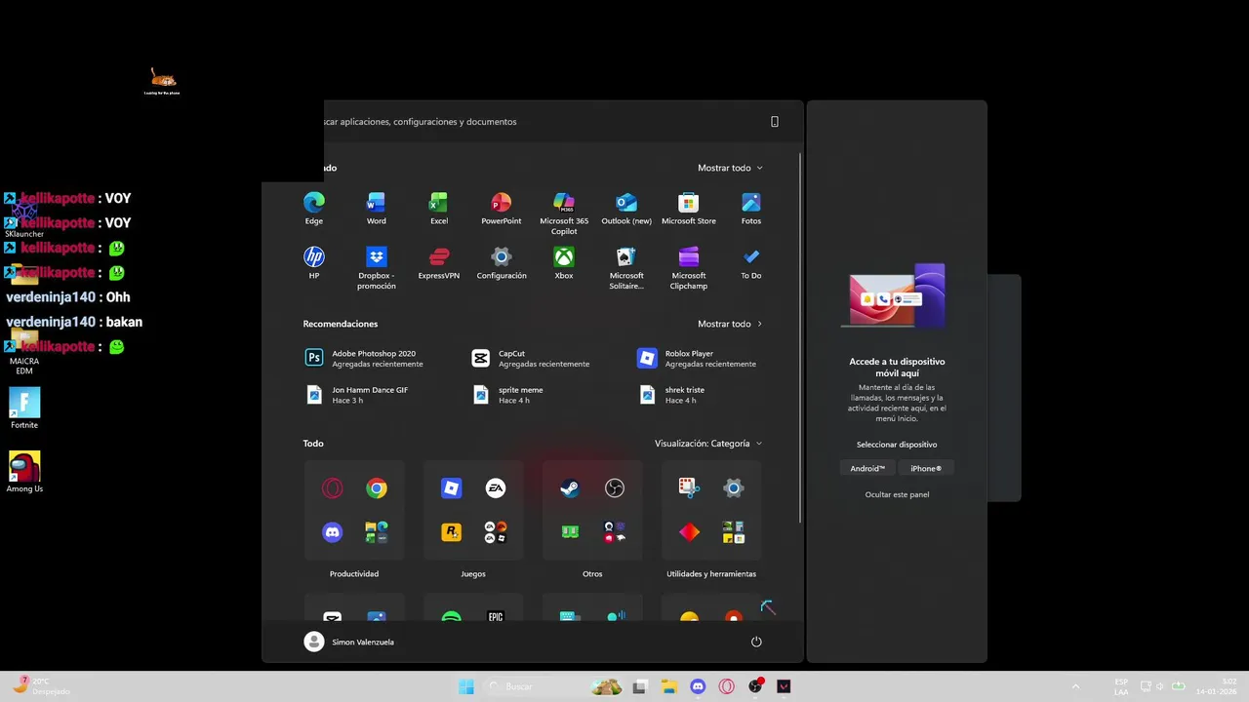The image size is (1249, 702).
Task: Launch PowerPoint from the pinned apps
Action: coord(501,209)
